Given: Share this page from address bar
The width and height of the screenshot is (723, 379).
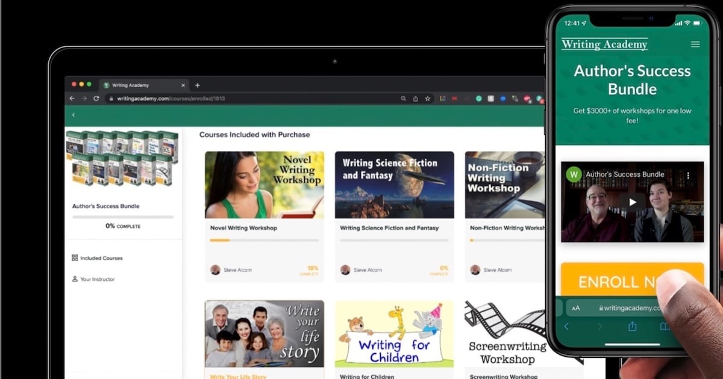Looking at the screenshot, I should click(x=415, y=98).
